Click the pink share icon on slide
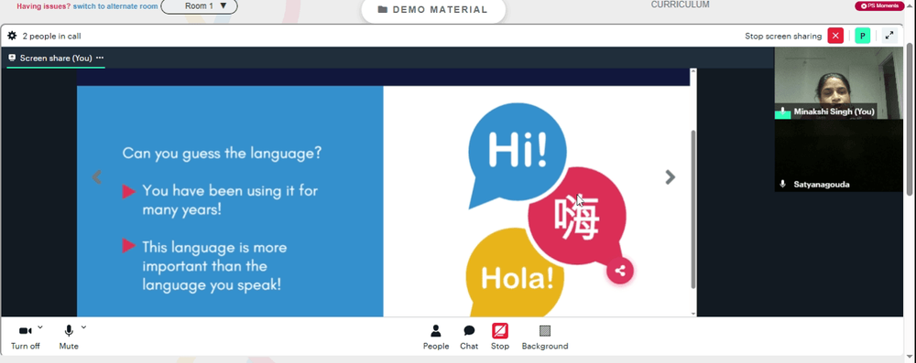 pyautogui.click(x=620, y=271)
